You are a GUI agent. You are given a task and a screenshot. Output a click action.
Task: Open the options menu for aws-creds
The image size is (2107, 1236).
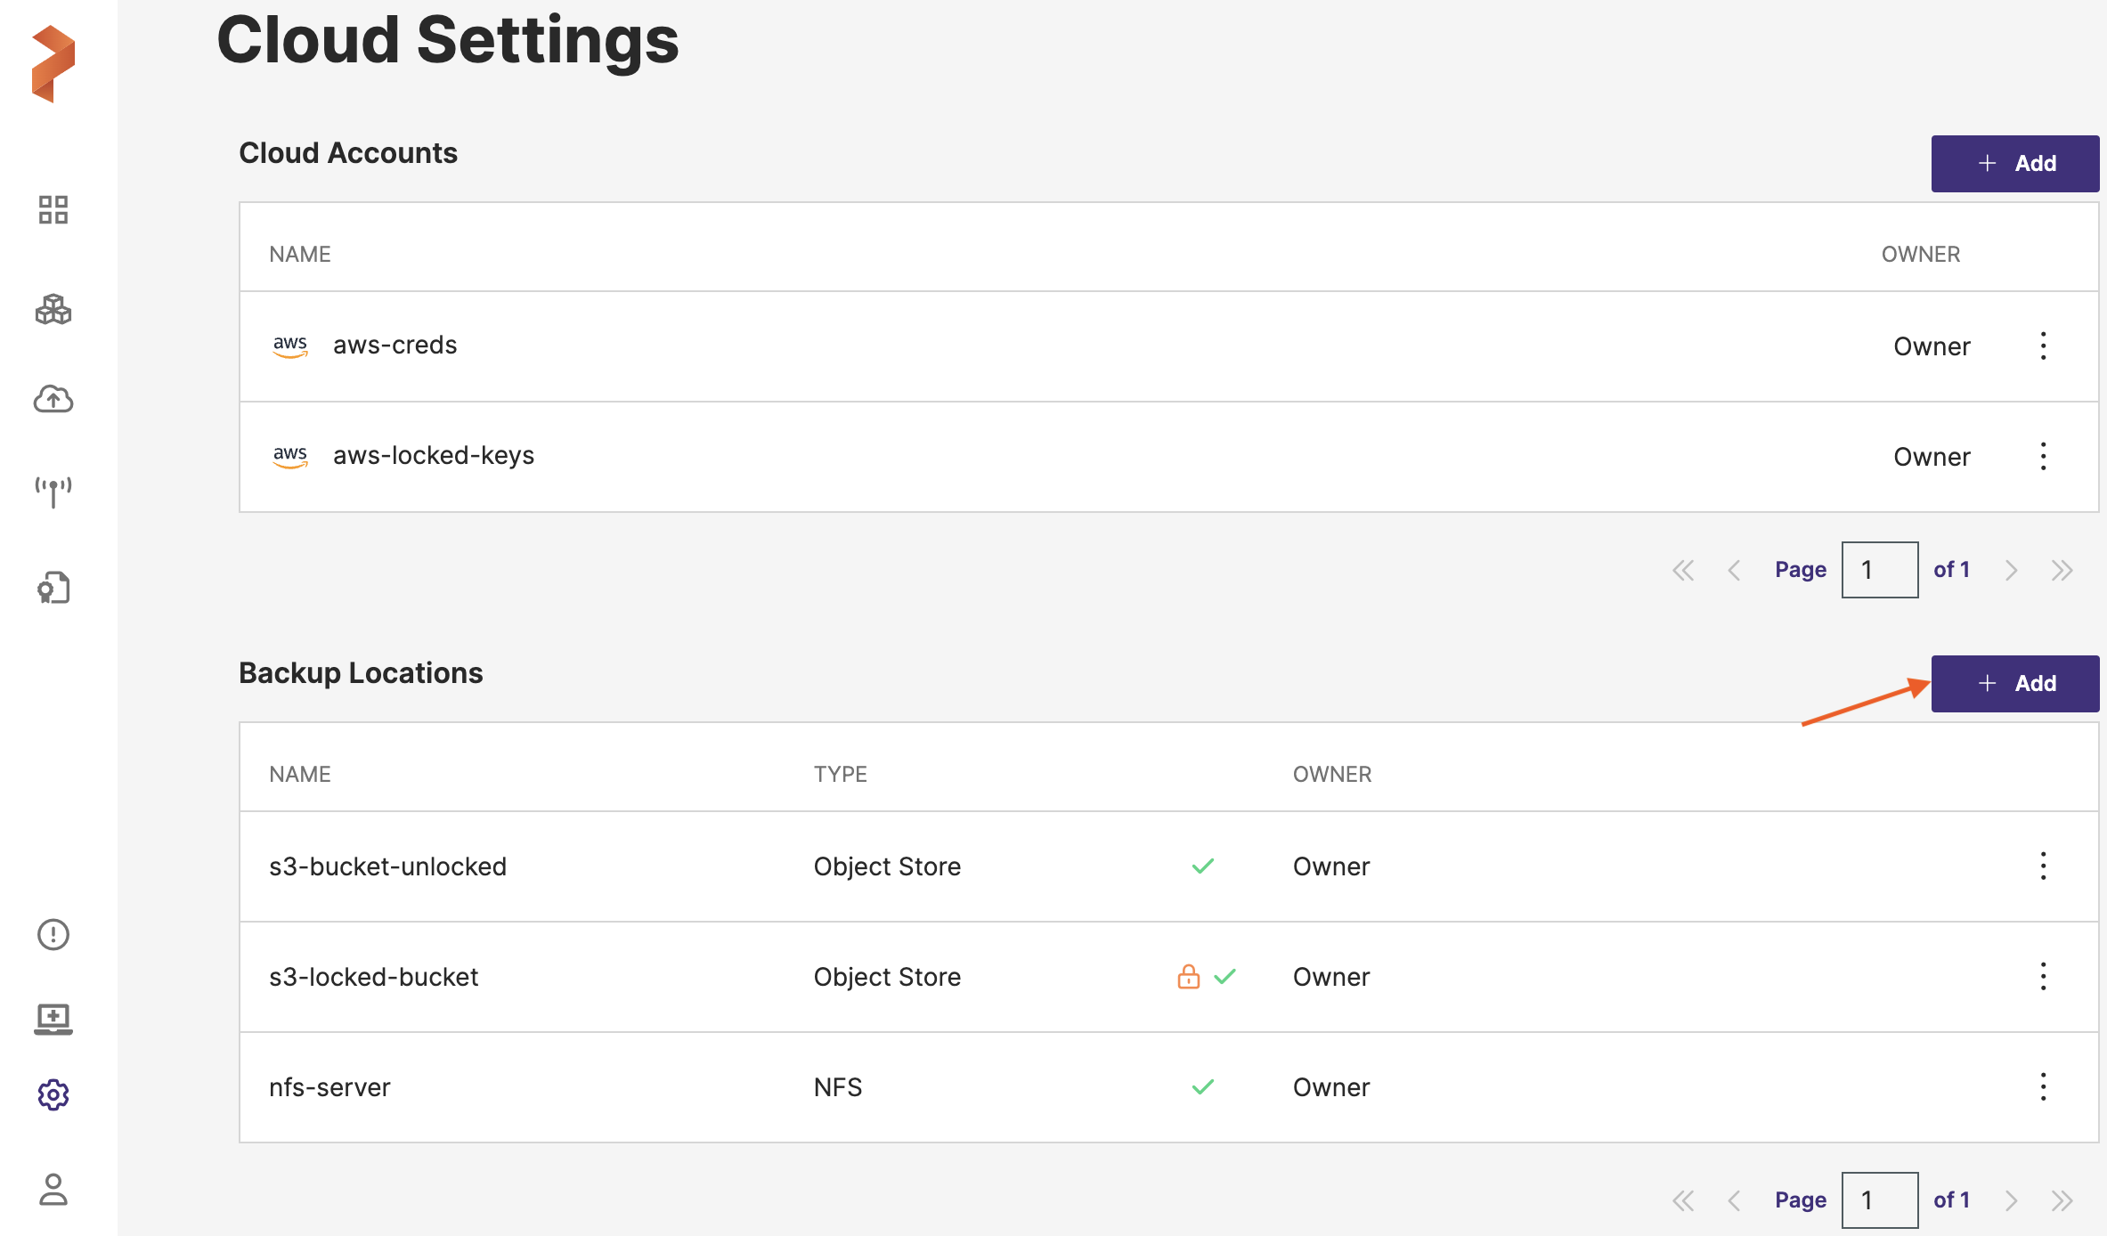2043,346
